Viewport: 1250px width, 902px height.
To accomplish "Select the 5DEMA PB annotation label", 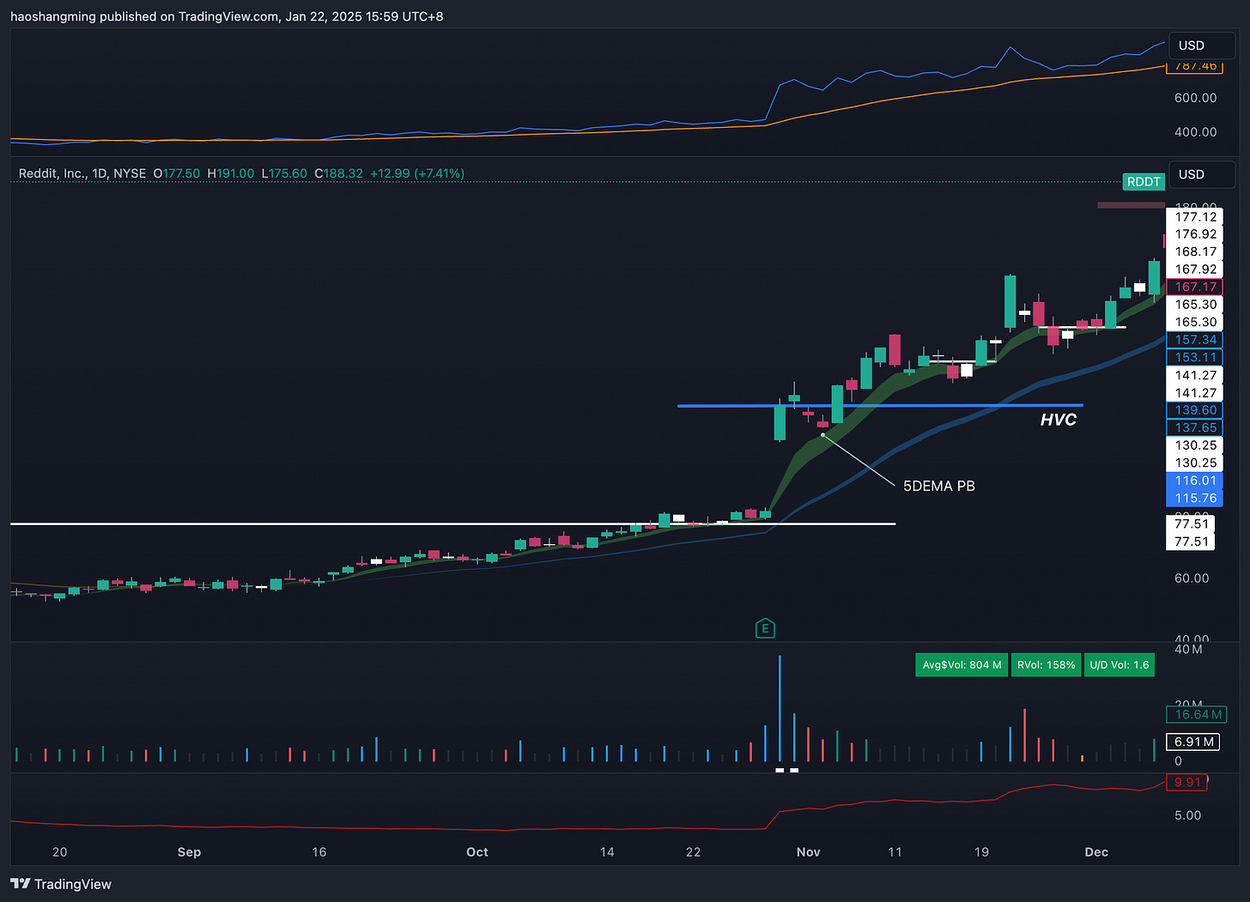I will pyautogui.click(x=938, y=486).
